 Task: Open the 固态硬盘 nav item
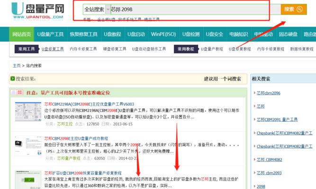click(x=288, y=34)
